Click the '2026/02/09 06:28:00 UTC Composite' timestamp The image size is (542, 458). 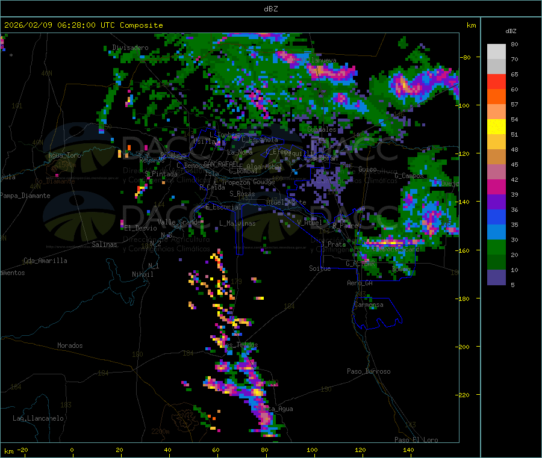[x=84, y=25]
